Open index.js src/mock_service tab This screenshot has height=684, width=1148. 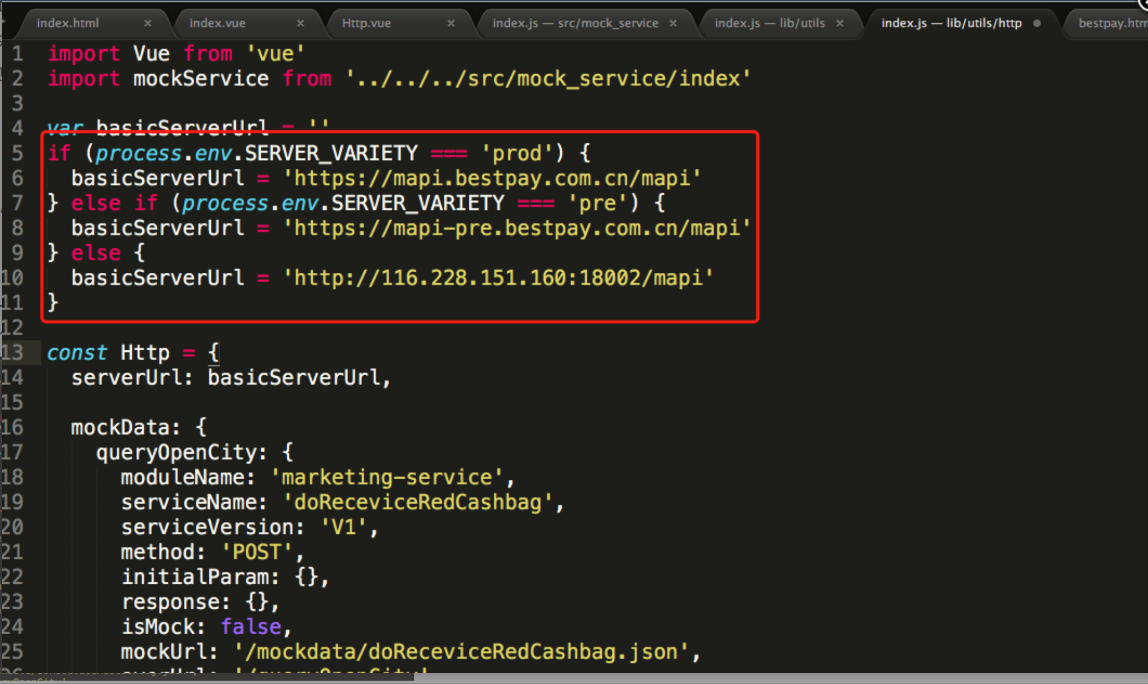(575, 23)
